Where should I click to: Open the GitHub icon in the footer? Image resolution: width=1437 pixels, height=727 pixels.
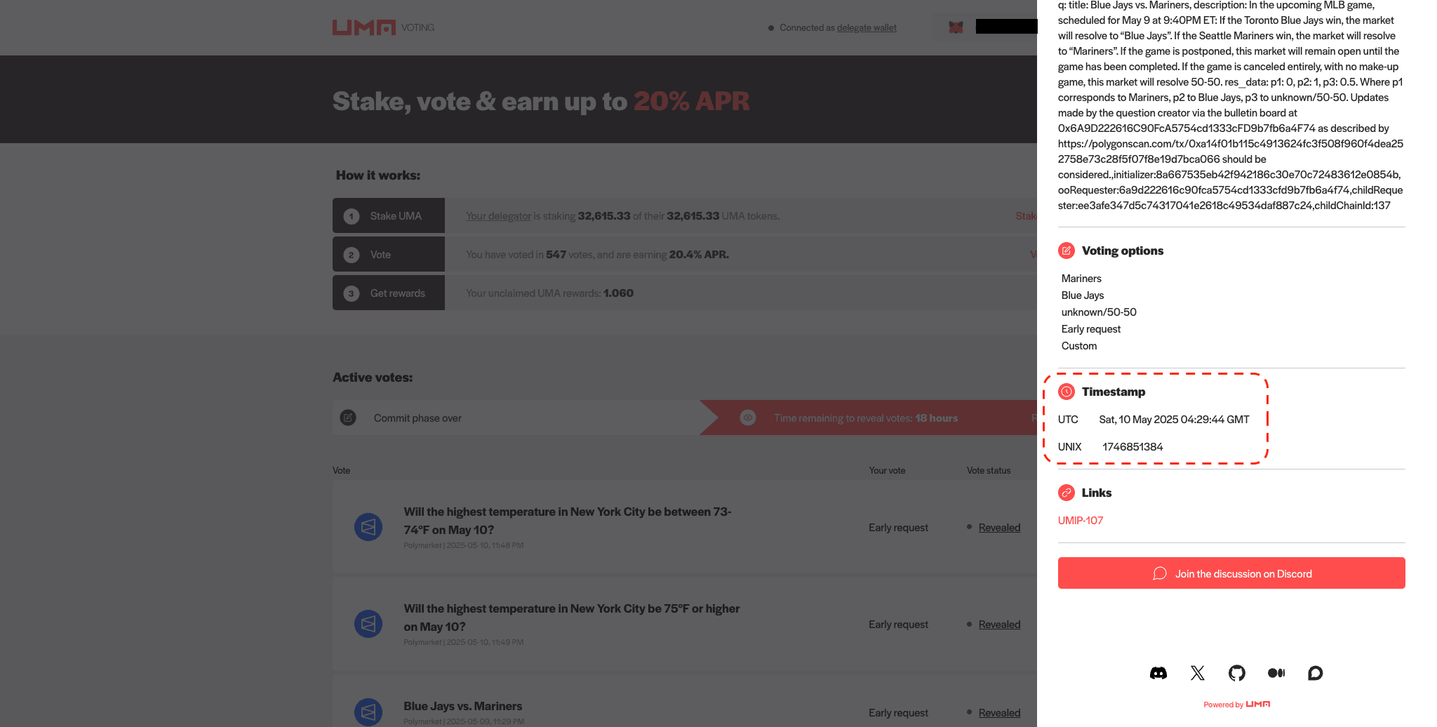(x=1237, y=673)
